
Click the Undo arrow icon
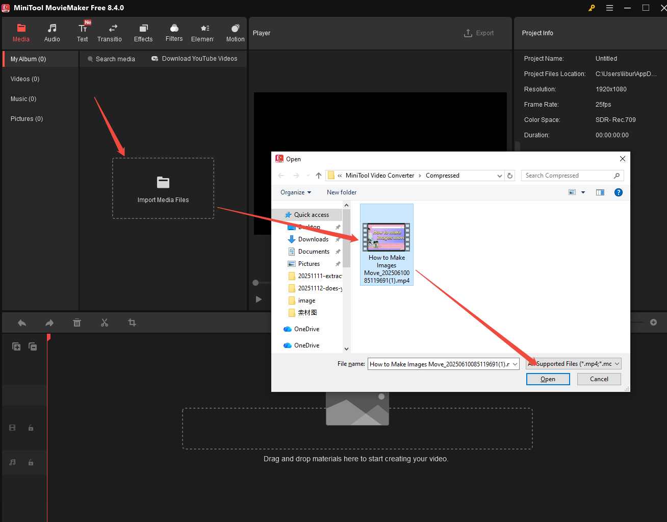pyautogui.click(x=21, y=322)
